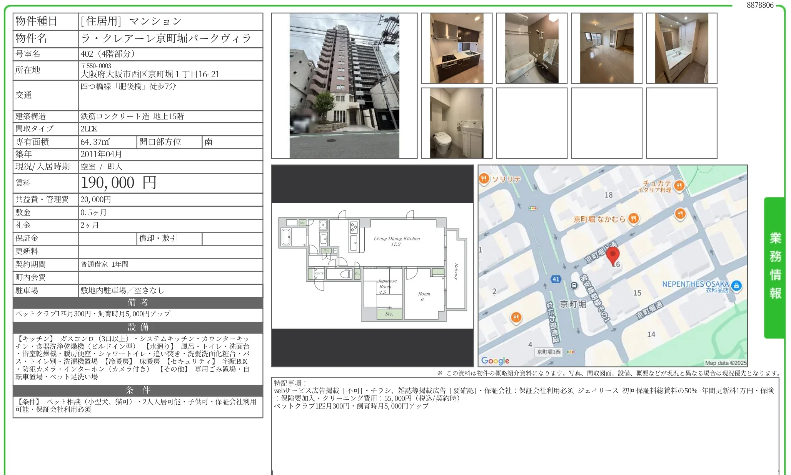Click the floor plan image
Screen dimensions: 791x475
(x=372, y=266)
